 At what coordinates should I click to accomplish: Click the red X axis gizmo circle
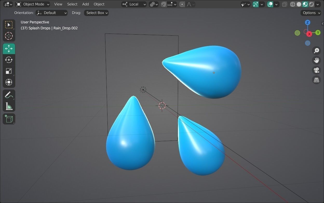click(x=309, y=34)
